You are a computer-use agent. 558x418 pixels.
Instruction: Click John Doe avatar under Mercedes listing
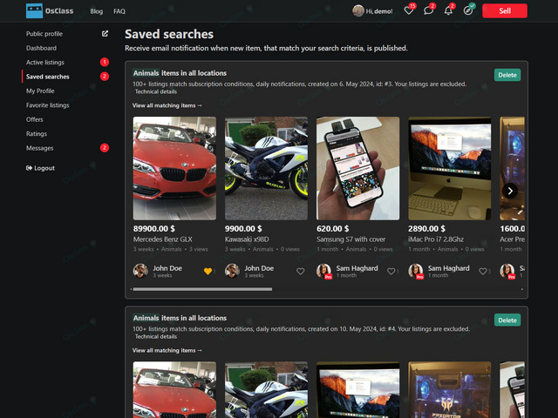tap(140, 271)
